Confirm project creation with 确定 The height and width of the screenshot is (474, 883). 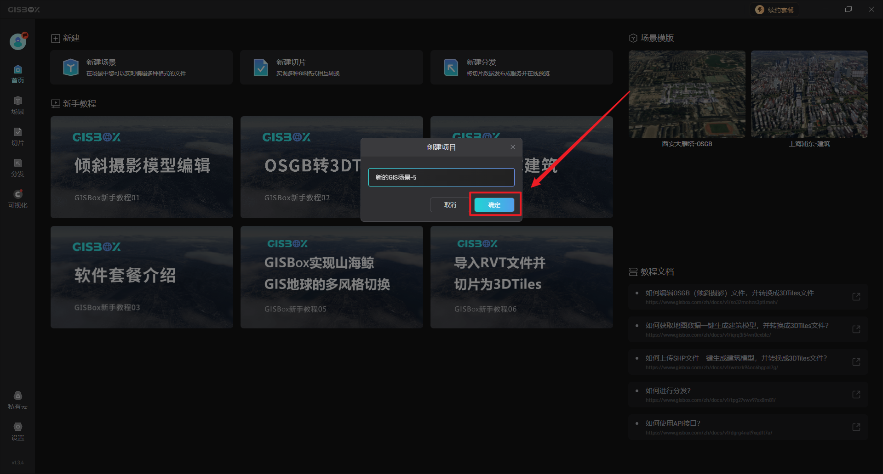[x=494, y=205]
